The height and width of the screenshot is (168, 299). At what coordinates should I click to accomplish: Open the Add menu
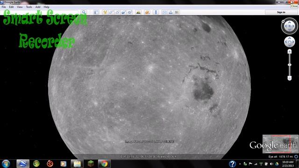[x=38, y=7]
